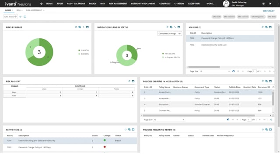
Task: Open Page Size dropdown in Policies Expiring panel
Action: click(x=169, y=119)
